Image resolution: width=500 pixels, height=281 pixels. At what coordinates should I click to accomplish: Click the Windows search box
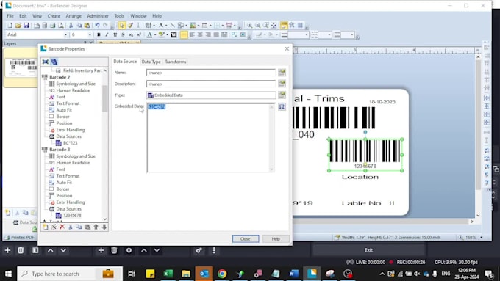click(x=70, y=274)
